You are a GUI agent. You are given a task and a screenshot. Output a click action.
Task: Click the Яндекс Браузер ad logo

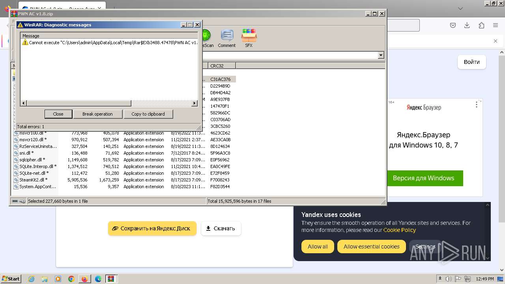point(424,107)
